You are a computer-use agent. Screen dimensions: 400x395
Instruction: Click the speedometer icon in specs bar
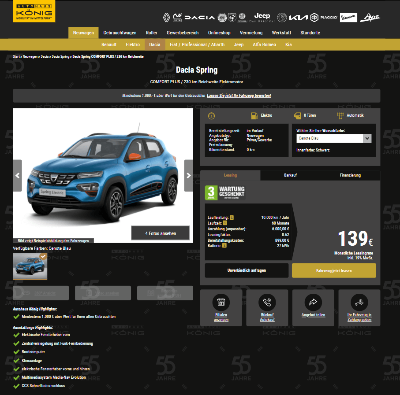click(212, 116)
